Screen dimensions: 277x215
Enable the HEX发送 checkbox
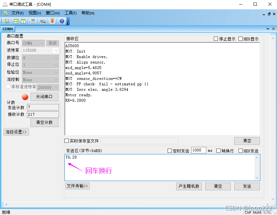point(240,151)
